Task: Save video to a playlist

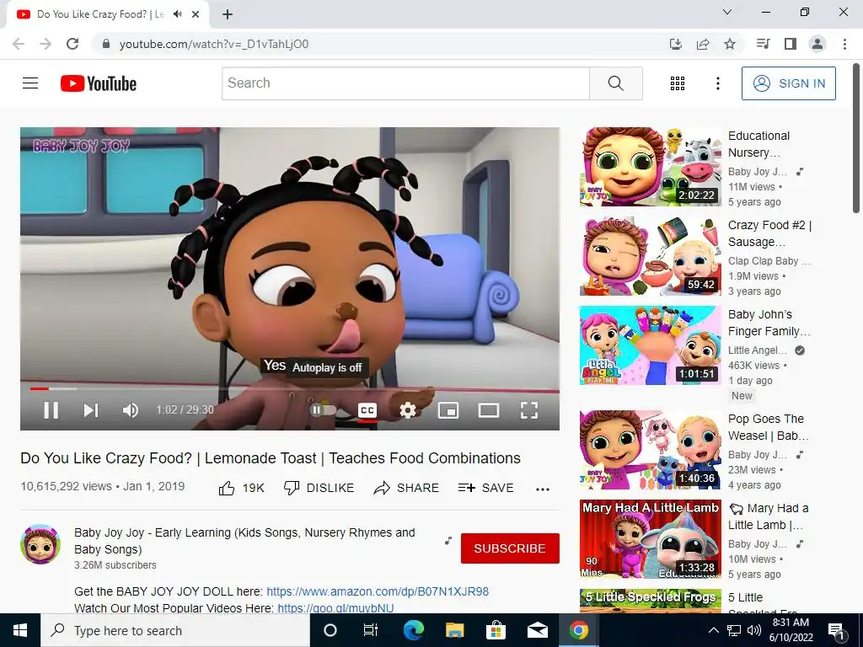Action: point(486,488)
